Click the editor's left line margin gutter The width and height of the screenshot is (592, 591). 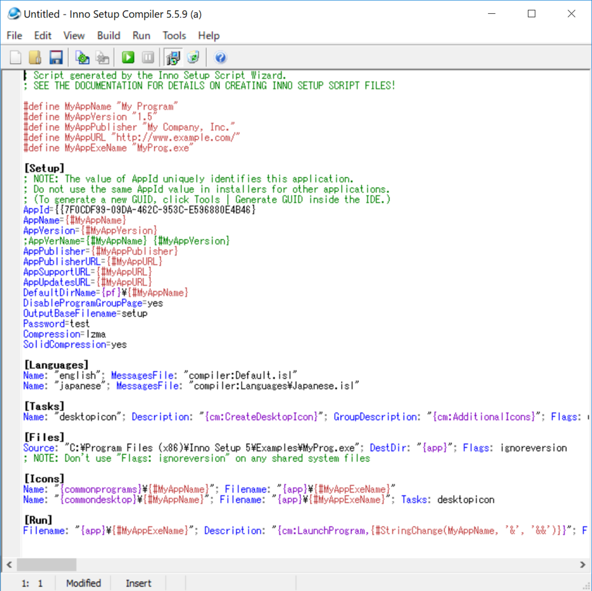tap(12, 313)
